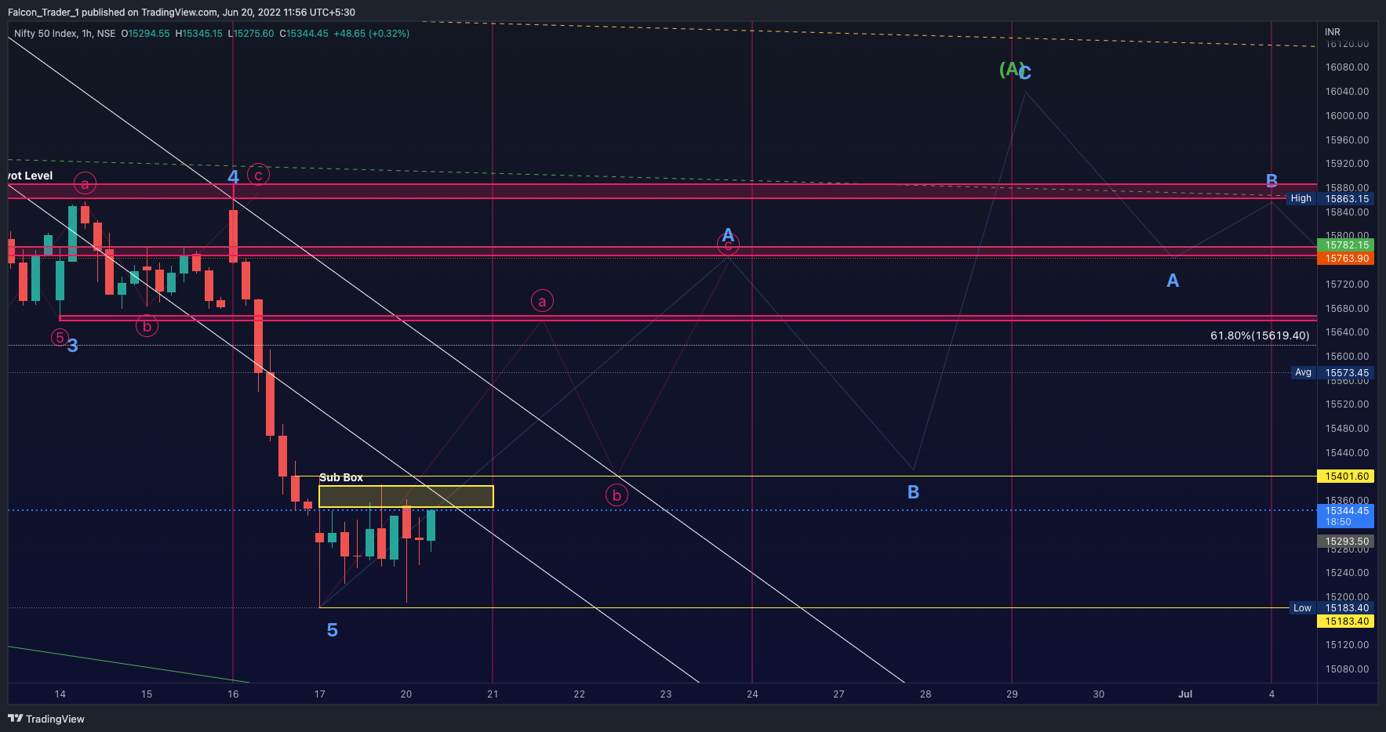Click the blue A label projected near Jul
Screen dimensions: 1386x732
click(x=1173, y=281)
